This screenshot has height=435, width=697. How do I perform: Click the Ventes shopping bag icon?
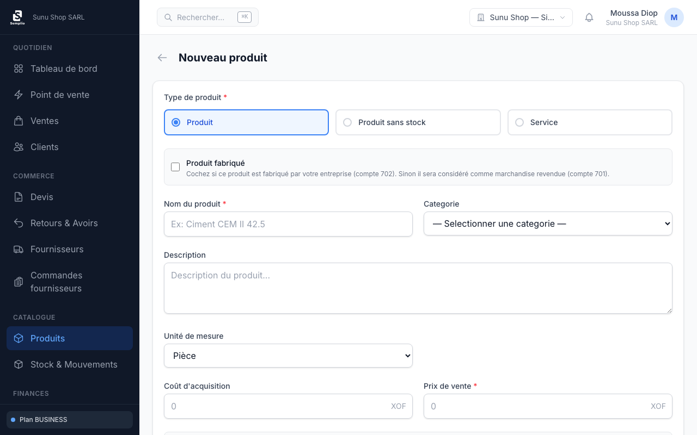point(19,121)
